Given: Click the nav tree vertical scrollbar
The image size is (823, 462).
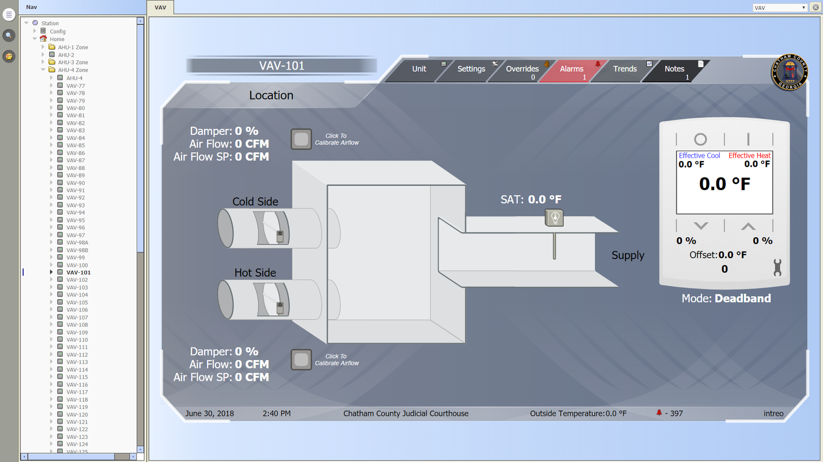Looking at the screenshot, I should tap(140, 137).
